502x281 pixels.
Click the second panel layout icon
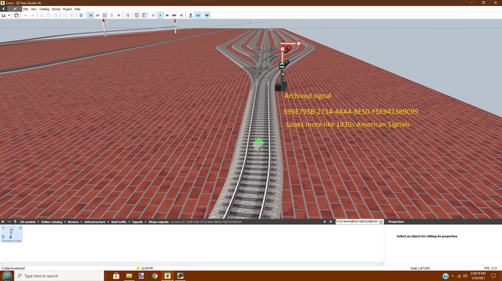point(144,15)
